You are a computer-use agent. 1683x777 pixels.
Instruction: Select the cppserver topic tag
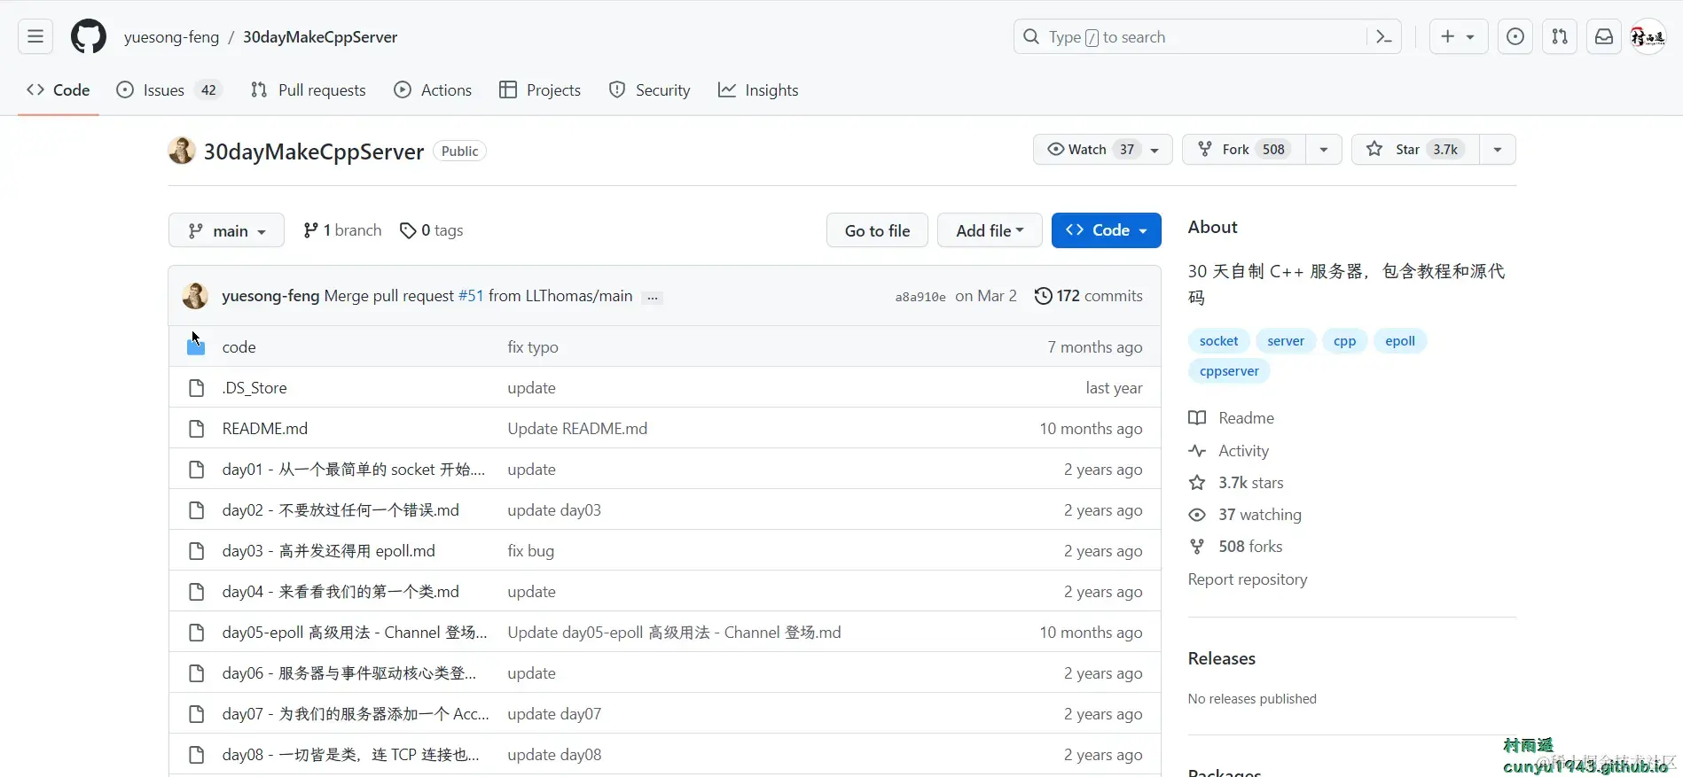point(1229,371)
